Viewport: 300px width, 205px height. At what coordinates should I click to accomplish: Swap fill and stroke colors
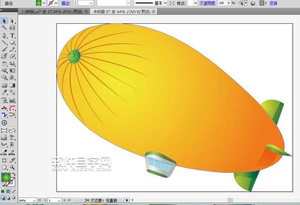(13, 174)
